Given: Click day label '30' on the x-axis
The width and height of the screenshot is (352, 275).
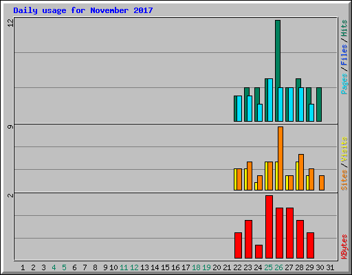Looking at the screenshot, I should tap(320, 267).
